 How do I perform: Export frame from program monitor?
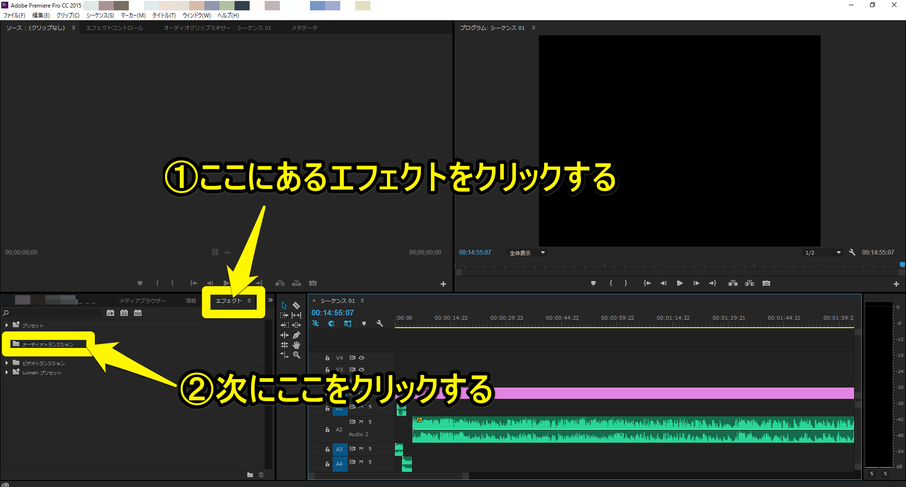tap(766, 283)
